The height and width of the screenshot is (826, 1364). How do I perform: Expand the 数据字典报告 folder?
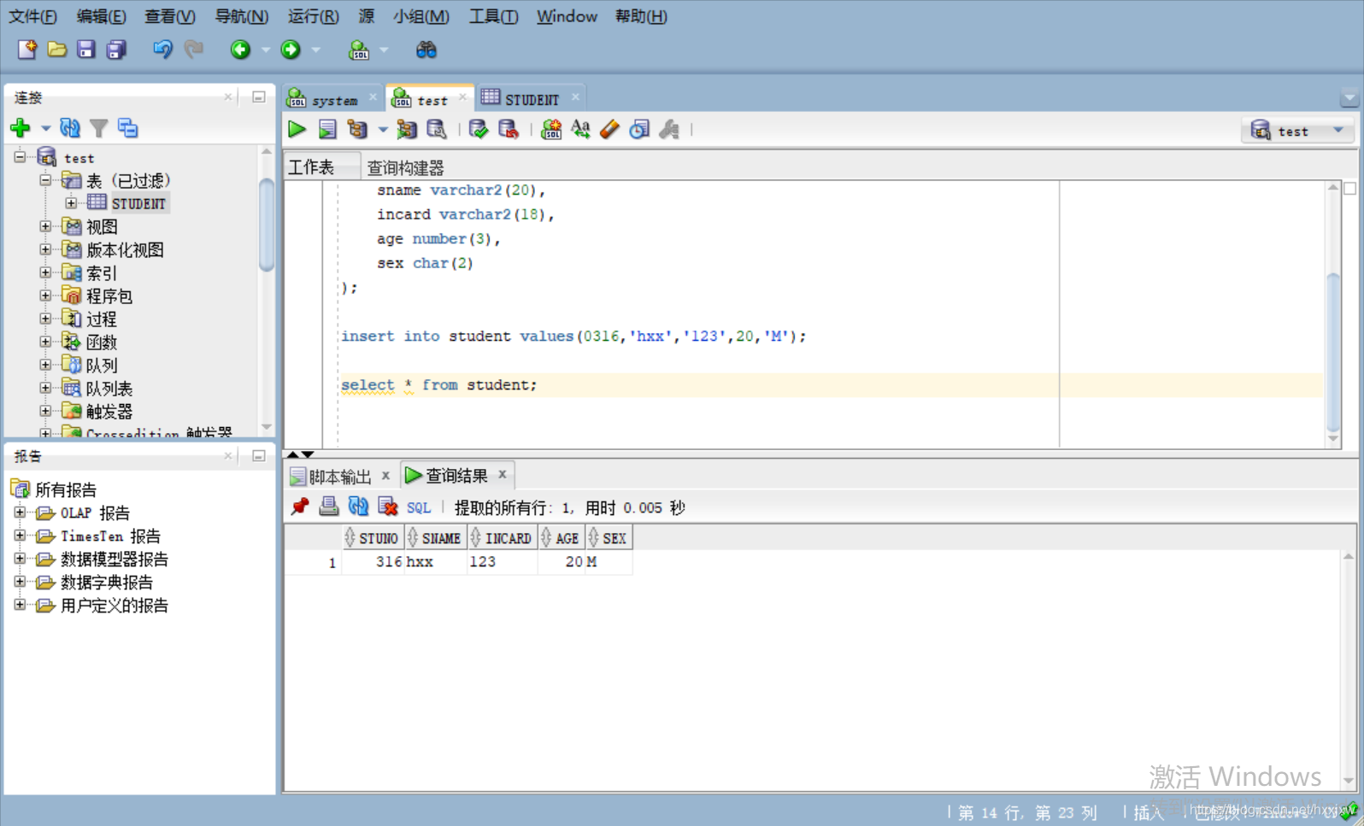coord(20,582)
